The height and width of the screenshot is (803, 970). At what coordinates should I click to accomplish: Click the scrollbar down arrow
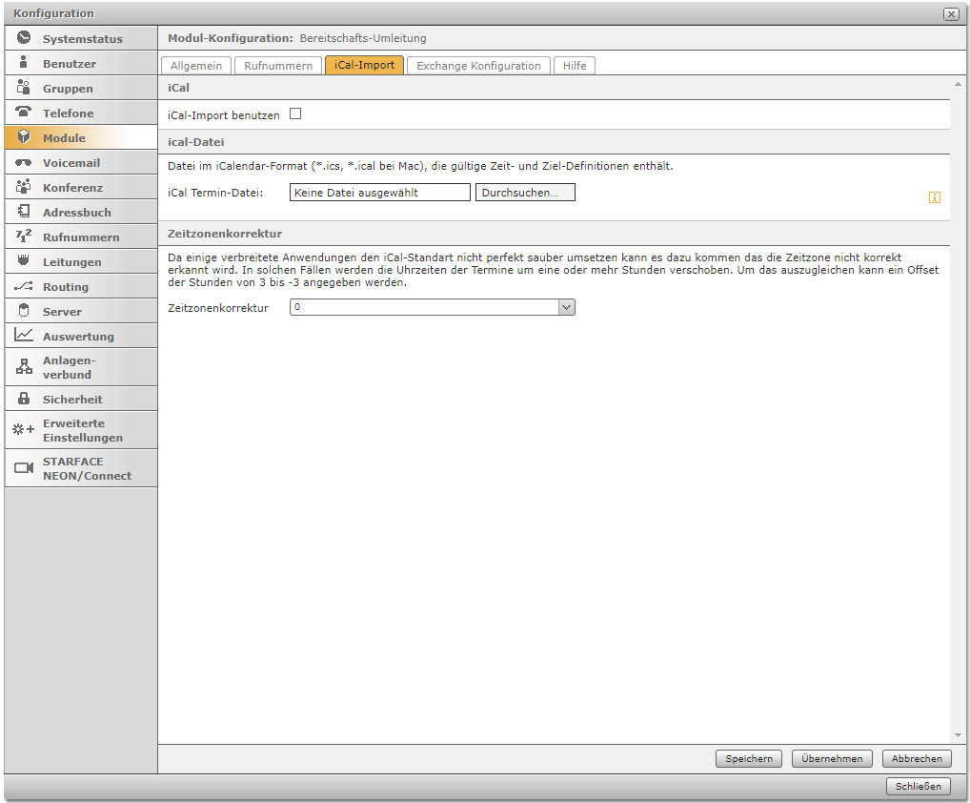[958, 736]
